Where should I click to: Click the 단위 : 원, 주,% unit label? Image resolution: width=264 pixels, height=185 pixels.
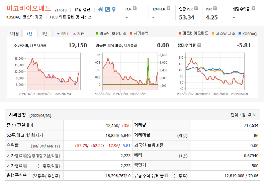[244, 115]
